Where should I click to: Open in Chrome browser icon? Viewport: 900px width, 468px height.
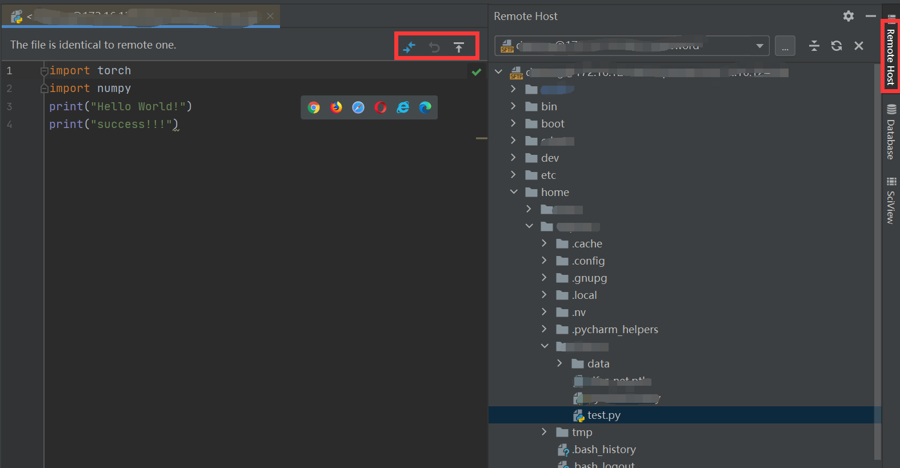(x=314, y=107)
